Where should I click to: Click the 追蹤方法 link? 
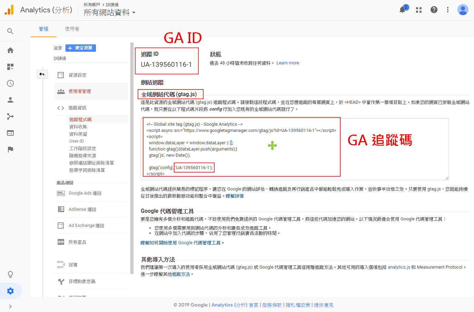point(181,274)
